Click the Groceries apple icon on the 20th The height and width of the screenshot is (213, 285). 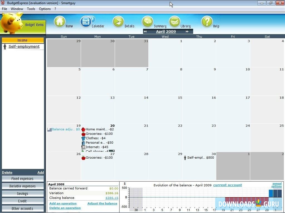(83, 134)
